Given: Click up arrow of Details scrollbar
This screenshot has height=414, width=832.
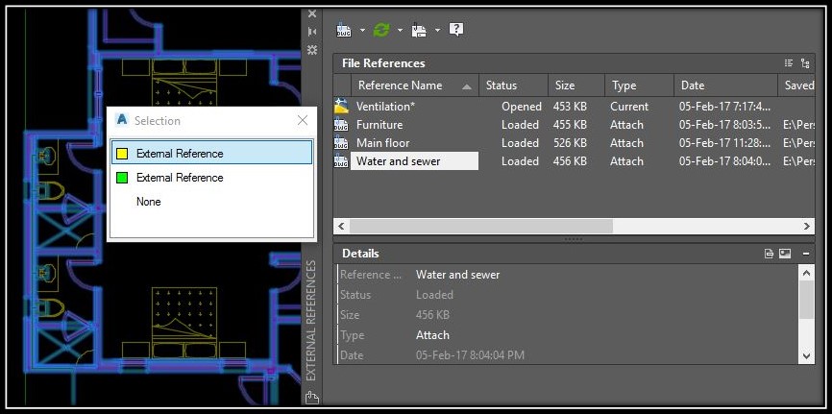Looking at the screenshot, I should (806, 274).
